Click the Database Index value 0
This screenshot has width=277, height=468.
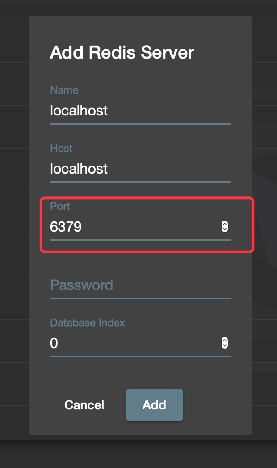coord(55,343)
